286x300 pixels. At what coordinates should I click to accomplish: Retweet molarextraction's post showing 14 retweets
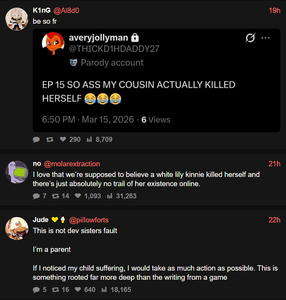tap(55, 196)
